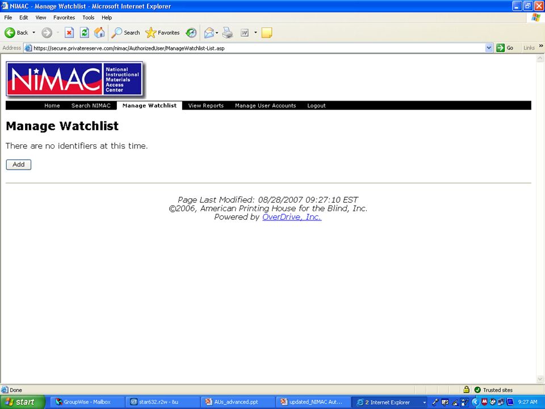Click the Add button
The width and height of the screenshot is (545, 409).
[x=18, y=165]
